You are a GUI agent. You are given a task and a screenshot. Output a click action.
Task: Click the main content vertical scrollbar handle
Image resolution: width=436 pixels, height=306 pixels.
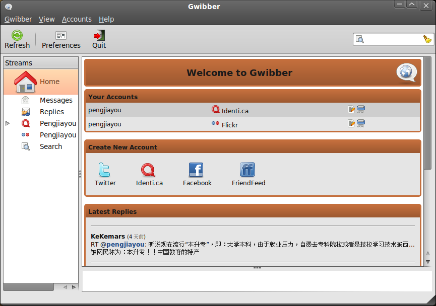click(x=427, y=113)
